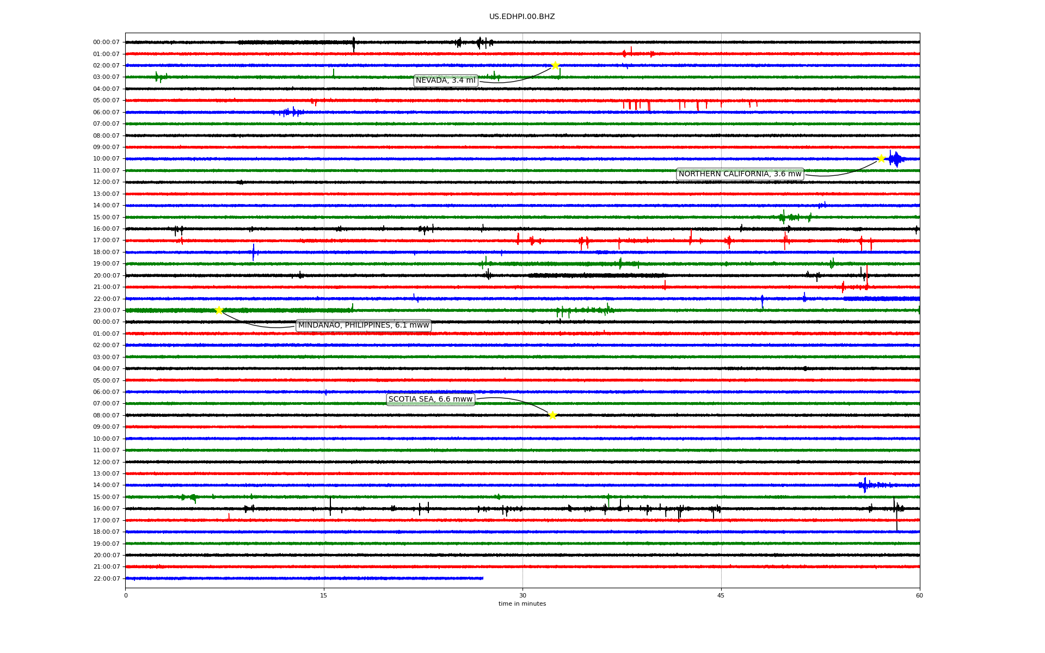The width and height of the screenshot is (1045, 653).
Task: Click the "00:00:07" label directly below "23:00:07"
Action: pos(106,322)
